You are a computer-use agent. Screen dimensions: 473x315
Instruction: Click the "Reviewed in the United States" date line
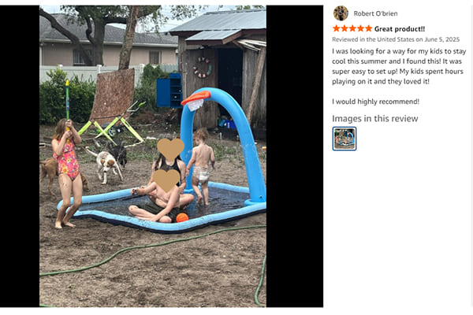click(396, 39)
